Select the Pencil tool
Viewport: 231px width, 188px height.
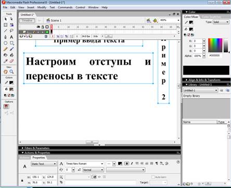pos(6,49)
